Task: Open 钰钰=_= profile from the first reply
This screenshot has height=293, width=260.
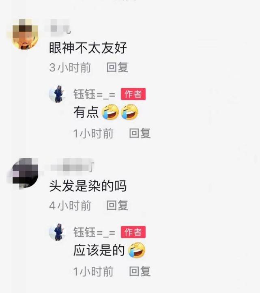Action: pyautogui.click(x=94, y=94)
